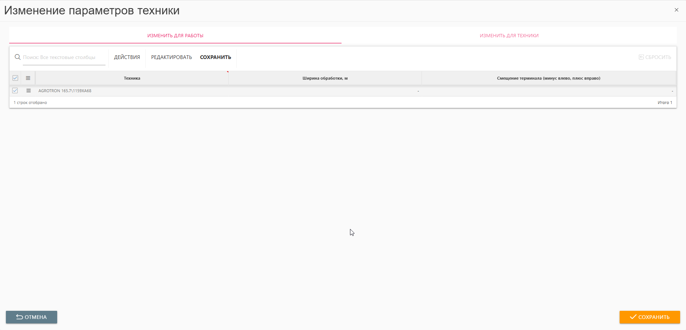
Task: Open the ДЕЙСТВИЯ actions menu
Action: coord(127,57)
